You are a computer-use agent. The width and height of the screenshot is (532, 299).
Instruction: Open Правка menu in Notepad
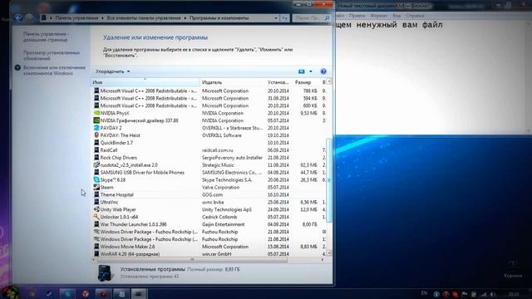pos(357,16)
